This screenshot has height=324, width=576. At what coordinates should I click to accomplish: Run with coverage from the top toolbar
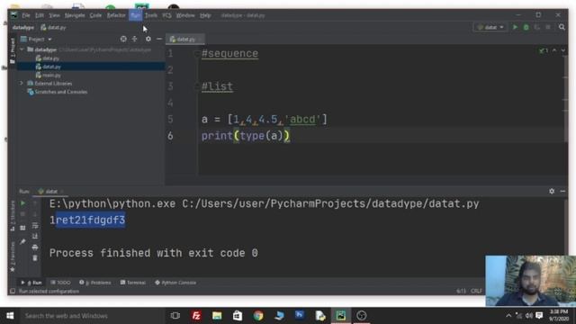click(537, 27)
